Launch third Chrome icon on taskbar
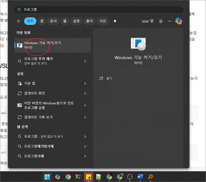Image resolution: width=206 pixels, height=182 pixels. (x=119, y=177)
